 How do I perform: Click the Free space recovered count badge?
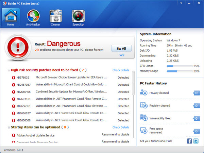click(197, 131)
